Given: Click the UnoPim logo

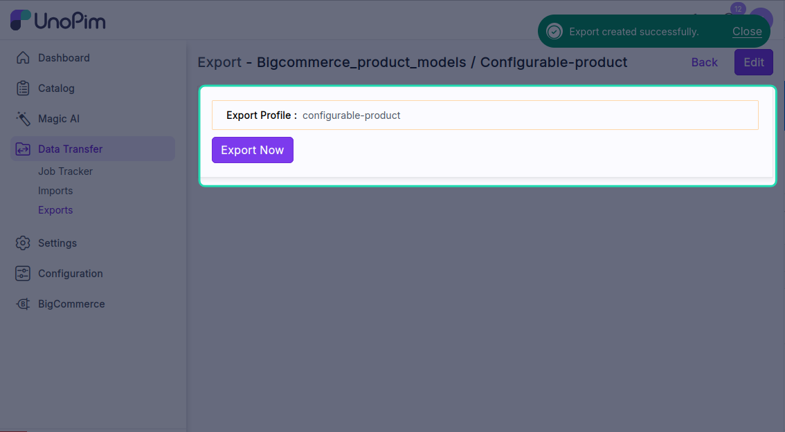Looking at the screenshot, I should 58,21.
